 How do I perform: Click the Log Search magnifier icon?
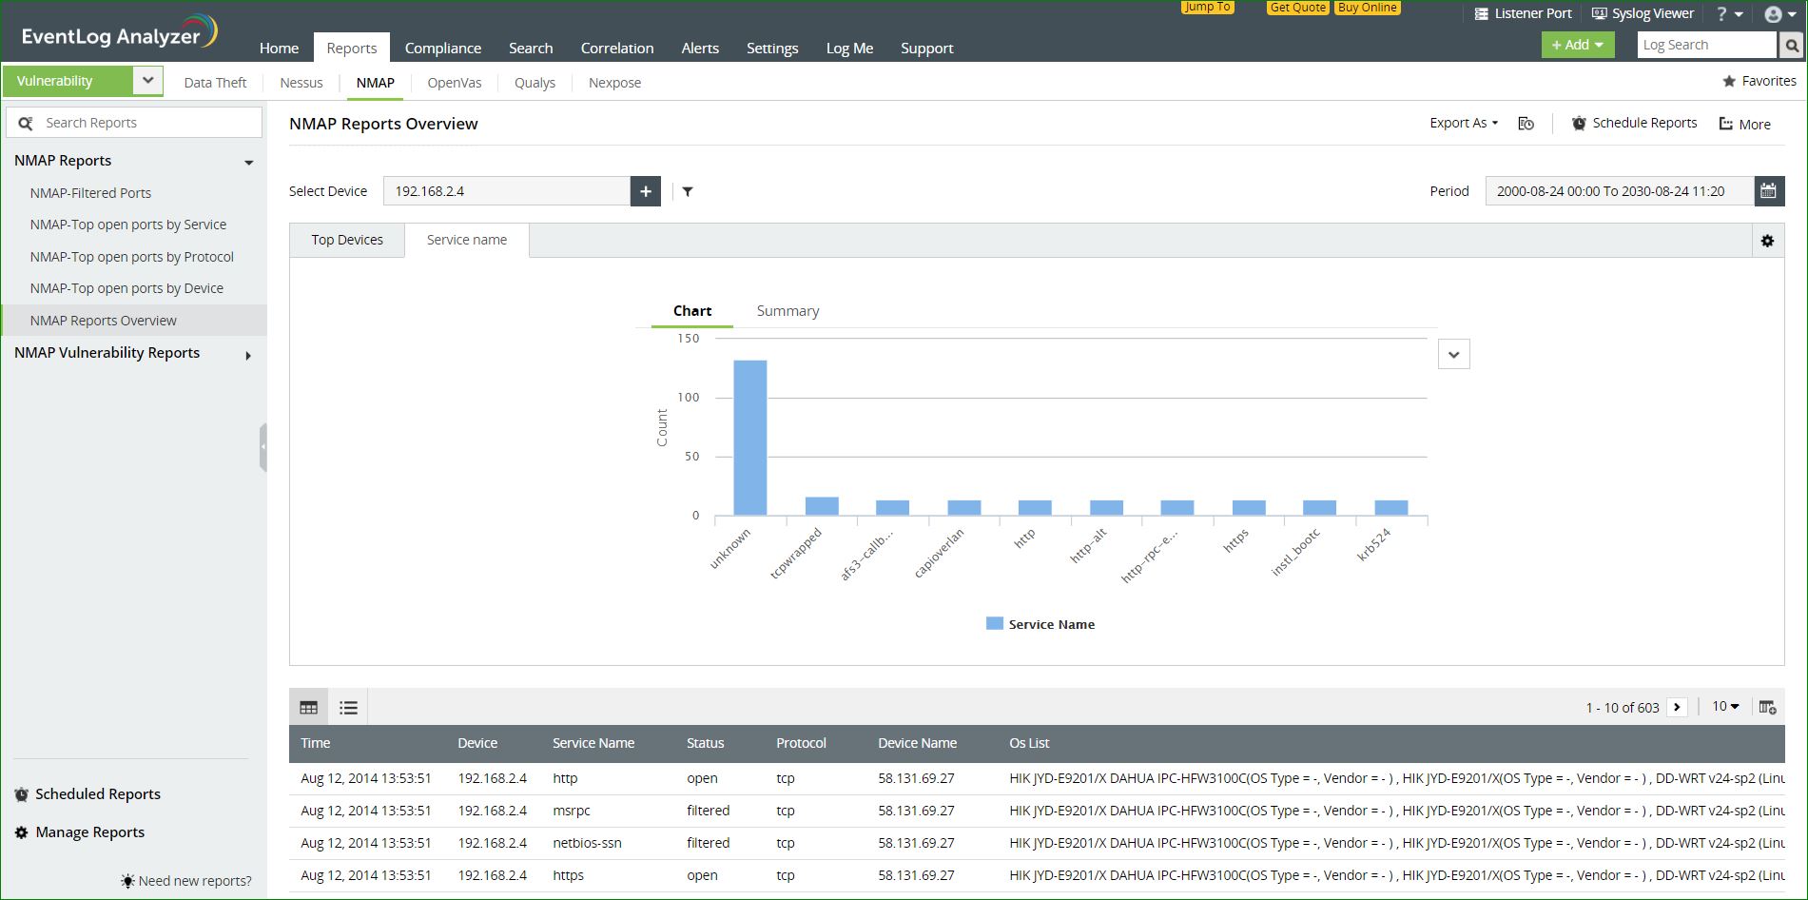click(x=1791, y=45)
